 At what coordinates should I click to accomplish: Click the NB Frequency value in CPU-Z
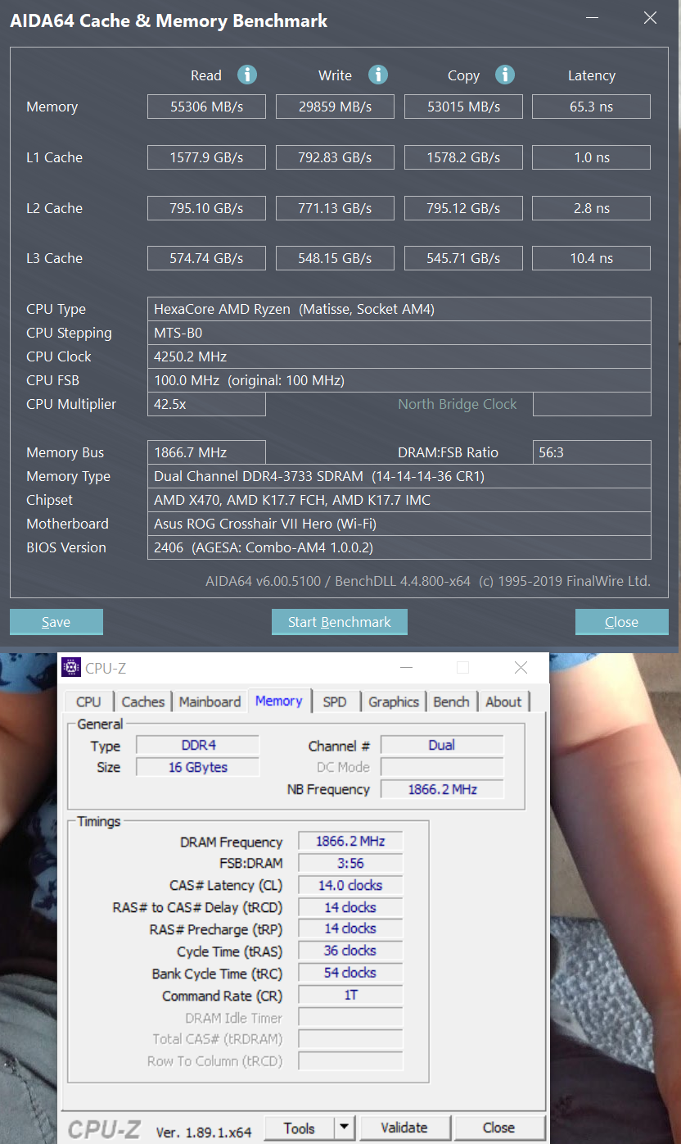[x=442, y=789]
